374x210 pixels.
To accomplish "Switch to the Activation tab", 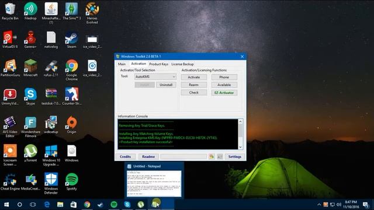I will [x=138, y=64].
